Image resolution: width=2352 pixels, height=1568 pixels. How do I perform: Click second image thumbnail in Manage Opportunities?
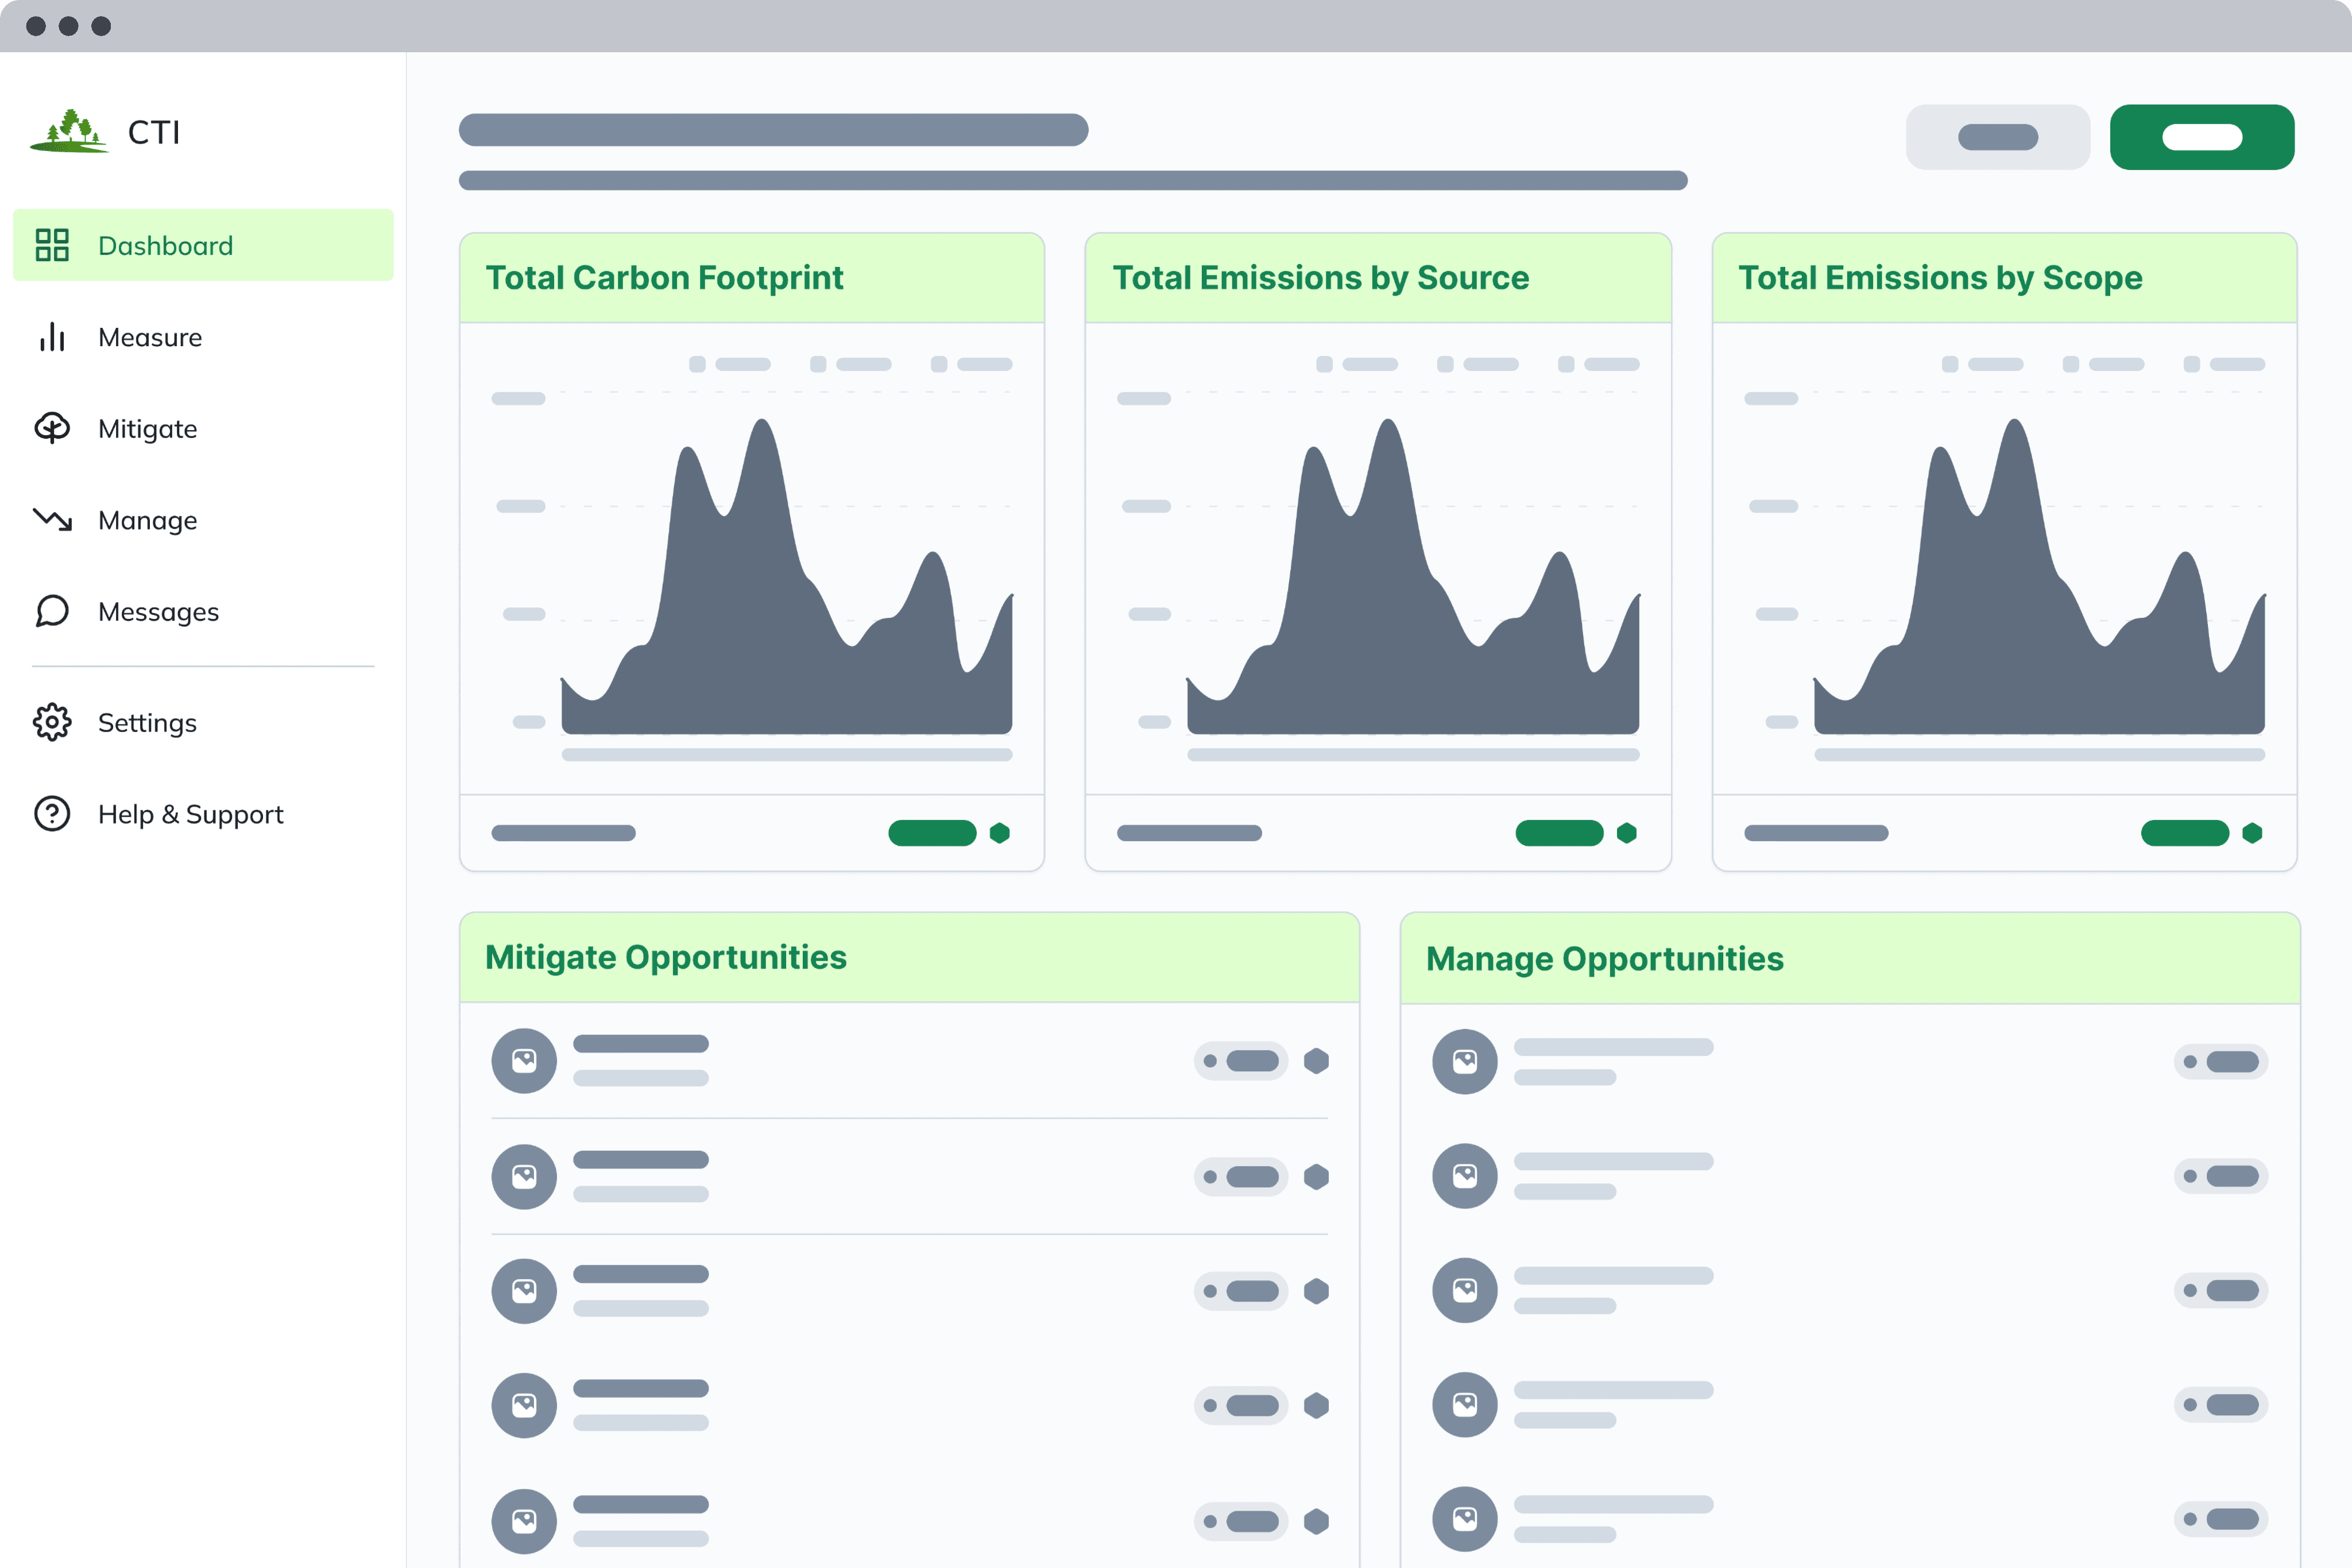[1465, 1176]
